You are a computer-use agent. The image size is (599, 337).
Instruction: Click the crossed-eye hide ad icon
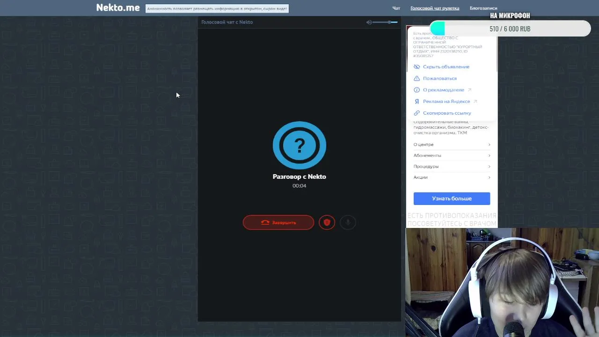[416, 66]
